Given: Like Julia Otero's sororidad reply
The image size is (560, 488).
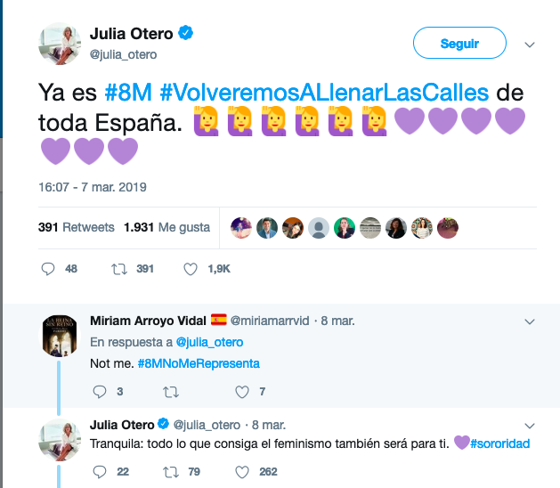Looking at the screenshot, I should (x=242, y=472).
